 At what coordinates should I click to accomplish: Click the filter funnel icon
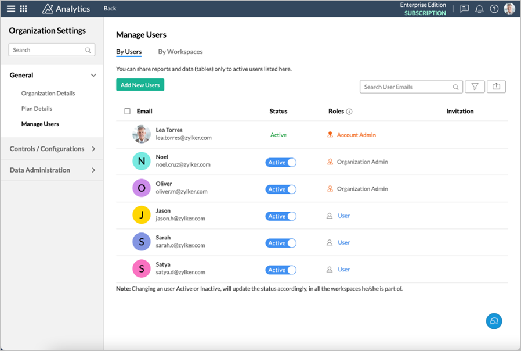[475, 87]
